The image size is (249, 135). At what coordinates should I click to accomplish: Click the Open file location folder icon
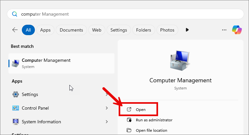[x=129, y=130]
